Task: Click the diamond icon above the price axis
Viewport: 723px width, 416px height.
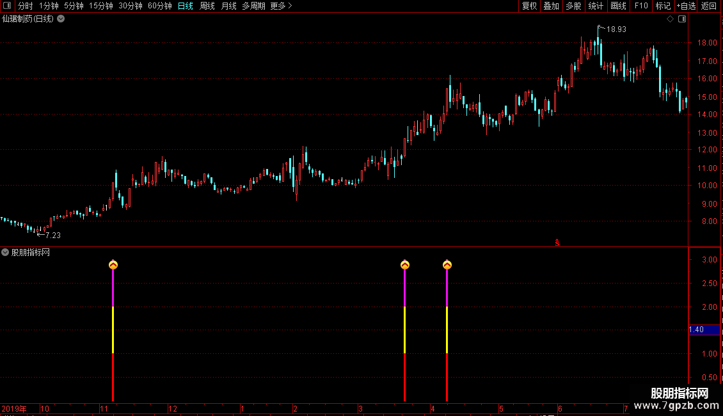Action: pyautogui.click(x=670, y=19)
